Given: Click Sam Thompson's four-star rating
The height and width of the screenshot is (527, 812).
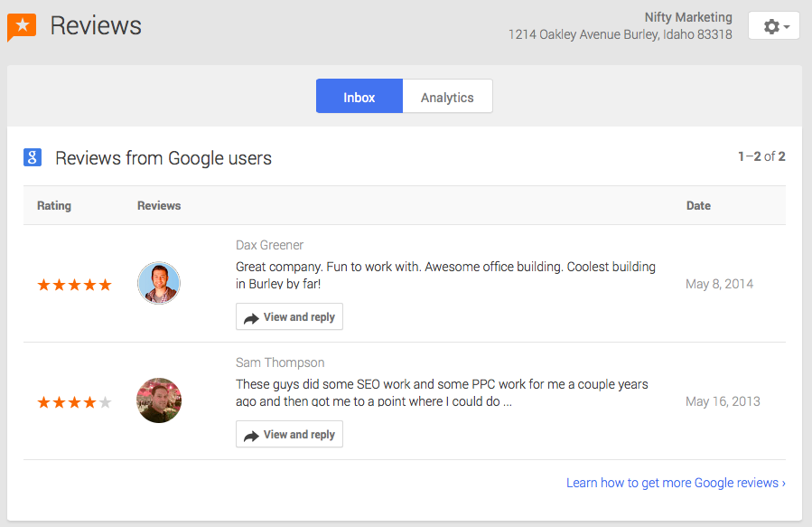Looking at the screenshot, I should 74,402.
